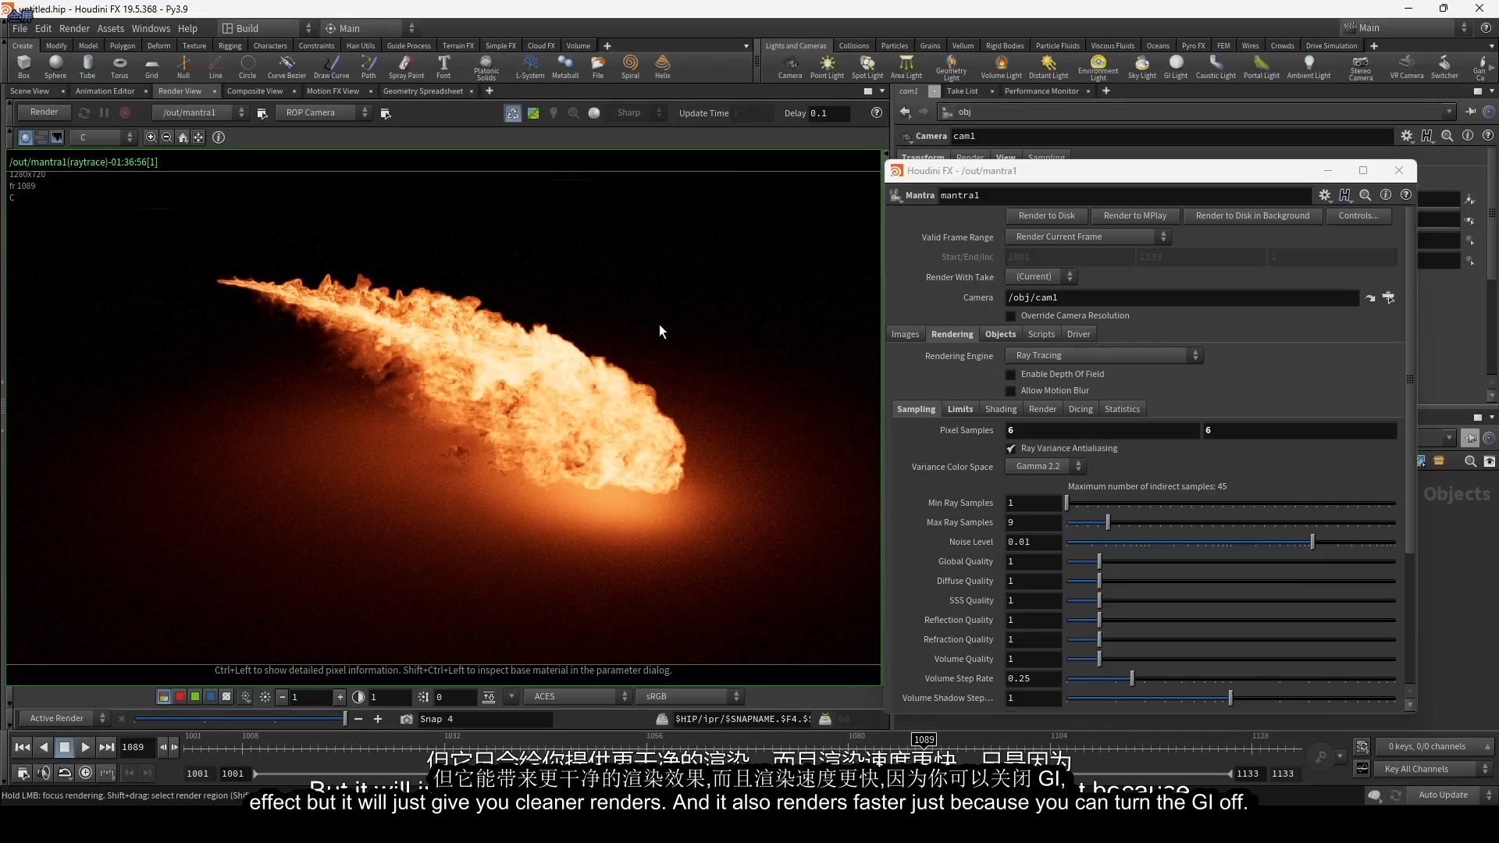Viewport: 1499px width, 843px height.
Task: Open Rendering Engine dropdown
Action: pos(1104,355)
